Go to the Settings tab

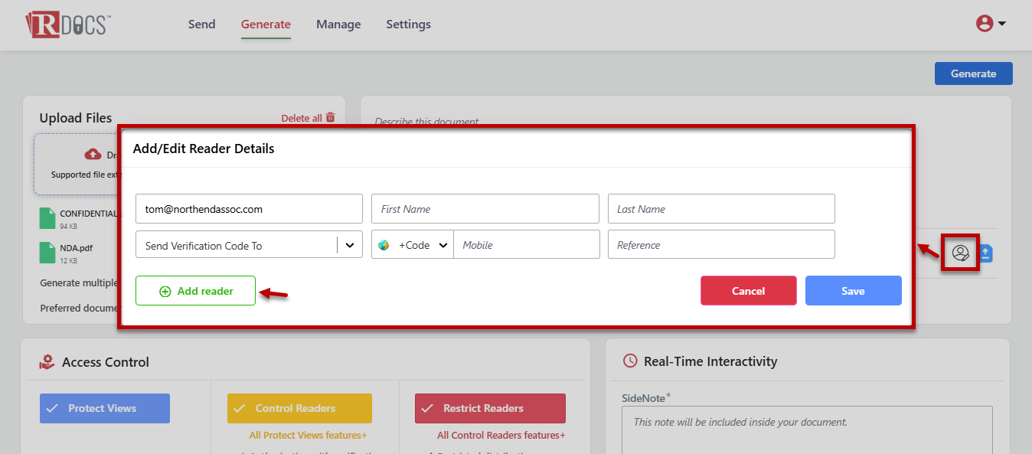(x=408, y=24)
